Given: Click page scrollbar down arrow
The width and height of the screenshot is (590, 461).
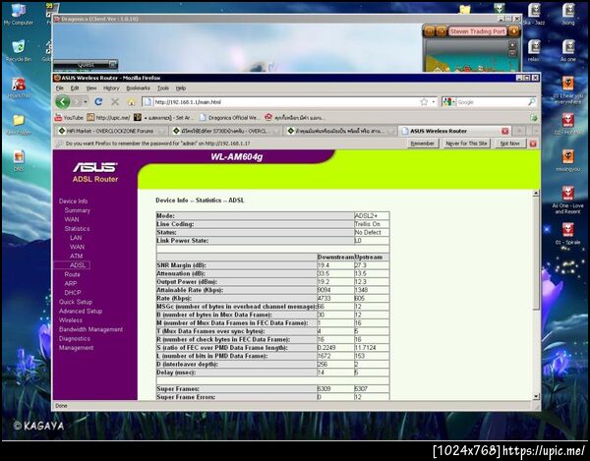Looking at the screenshot, I should [x=536, y=396].
